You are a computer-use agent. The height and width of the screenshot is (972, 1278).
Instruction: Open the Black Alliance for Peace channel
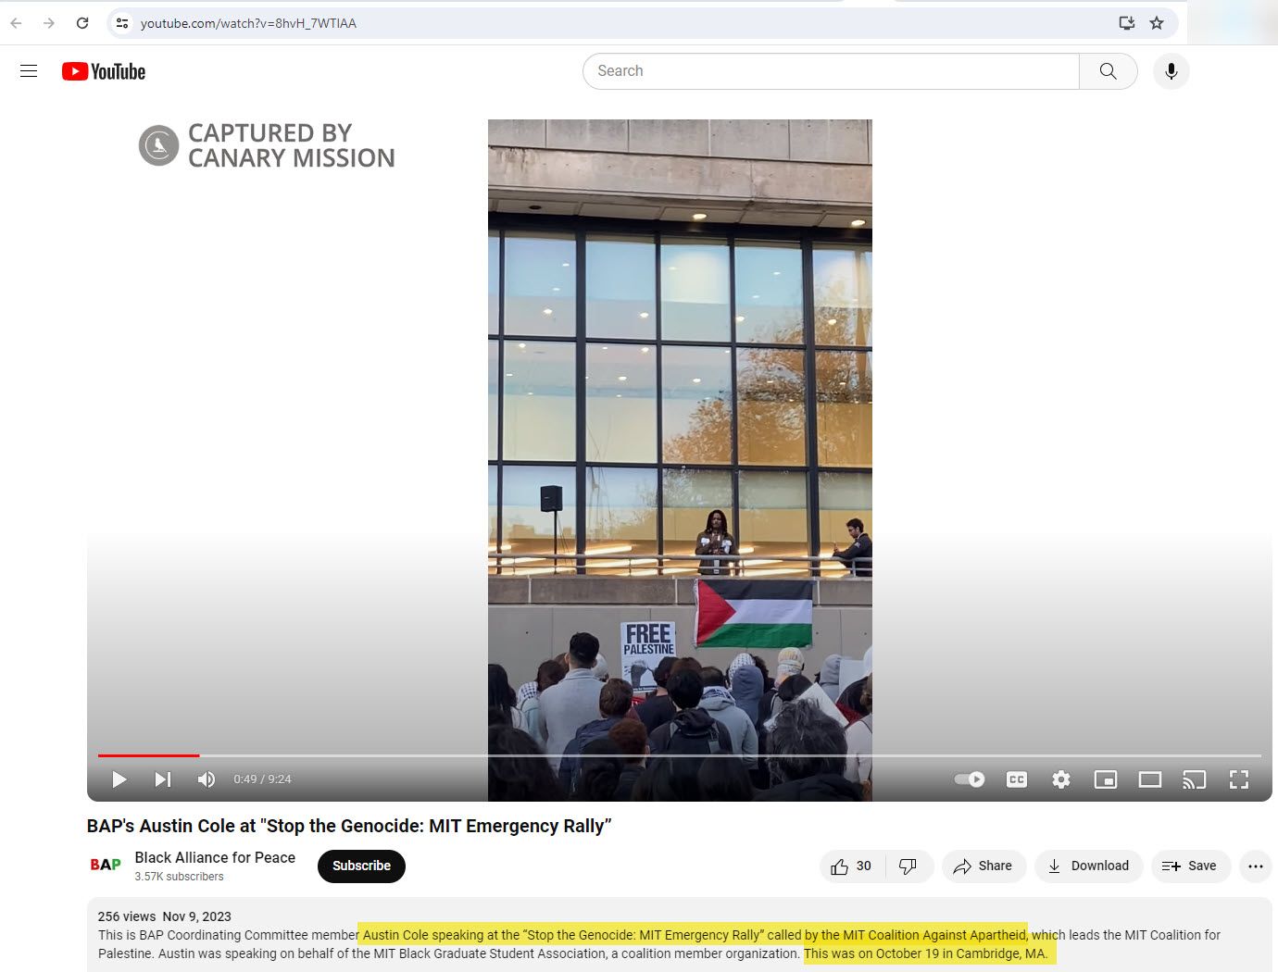(215, 857)
